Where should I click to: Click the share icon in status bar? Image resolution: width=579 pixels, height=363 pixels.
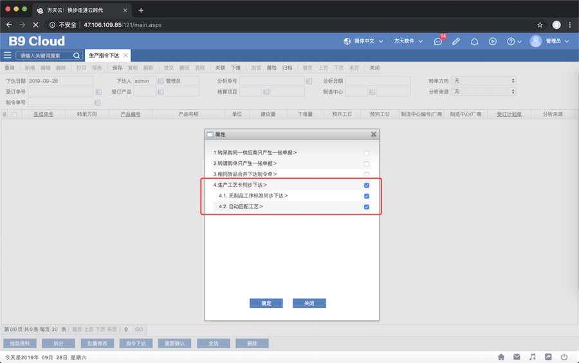548,357
